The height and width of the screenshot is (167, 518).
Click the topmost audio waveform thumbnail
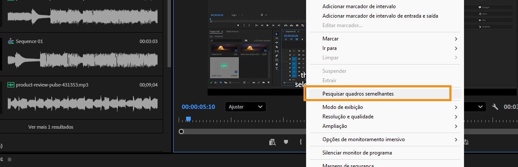[x=82, y=16]
